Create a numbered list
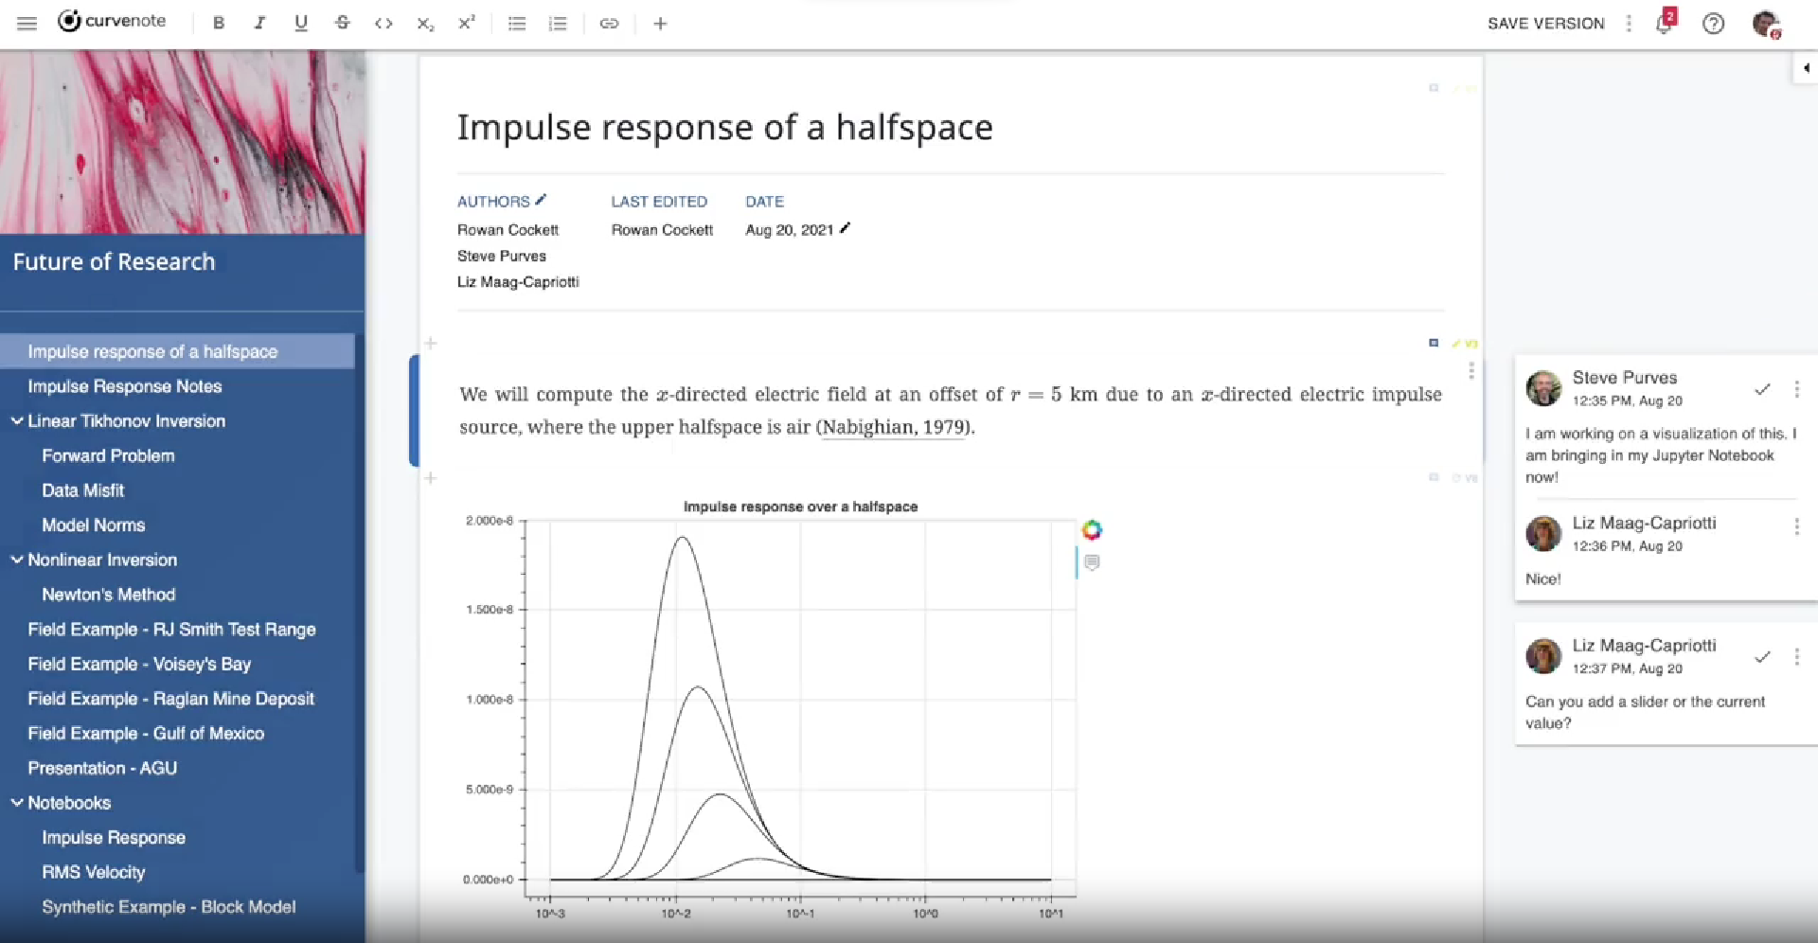1818x943 pixels. pos(559,24)
